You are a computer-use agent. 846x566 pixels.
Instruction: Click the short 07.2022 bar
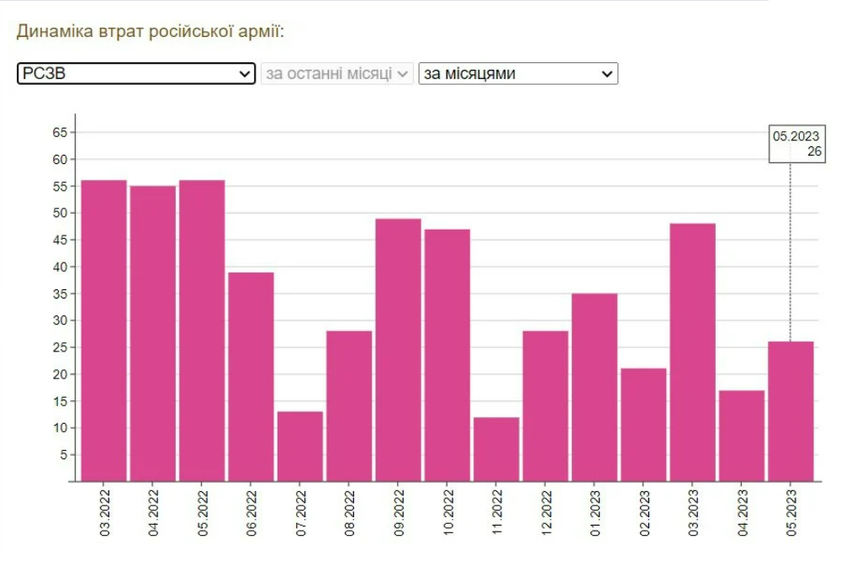click(300, 446)
